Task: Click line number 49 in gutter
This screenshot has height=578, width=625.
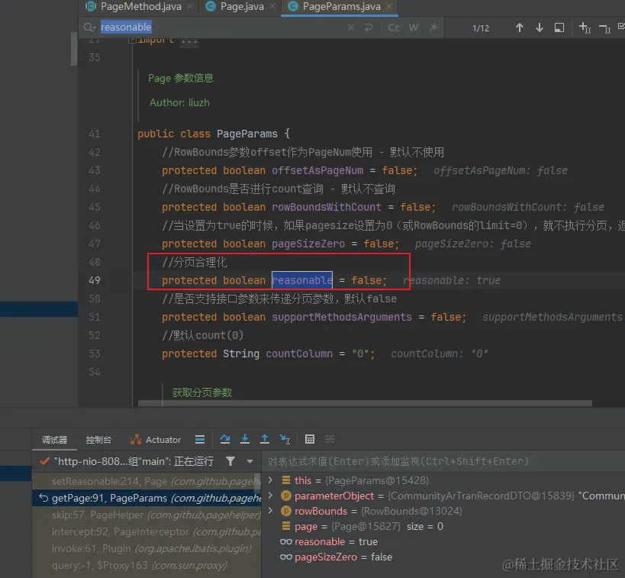Action: click(x=95, y=280)
